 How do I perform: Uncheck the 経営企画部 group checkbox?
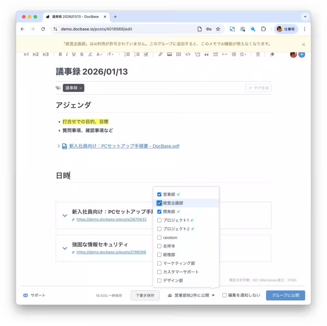[x=159, y=203]
